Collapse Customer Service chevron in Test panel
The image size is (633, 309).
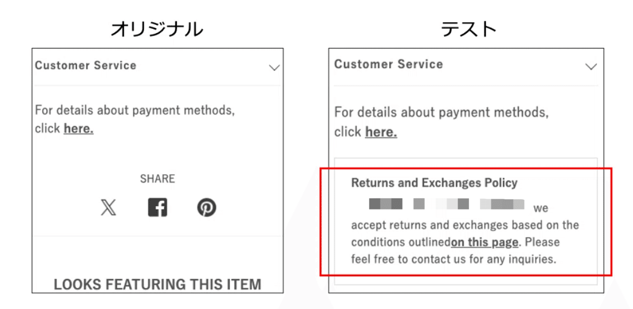coord(591,67)
